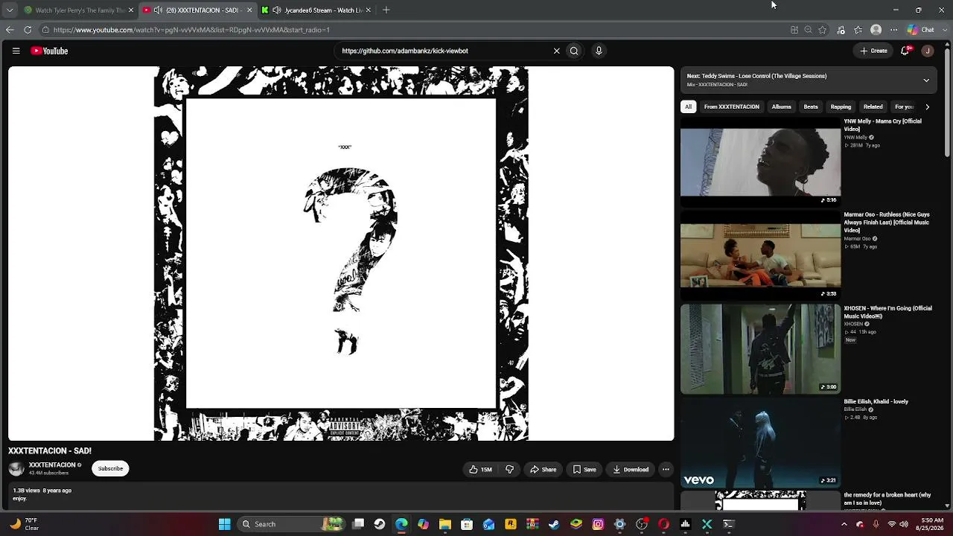Image resolution: width=953 pixels, height=536 pixels.
Task: Open the XXXTENTACION channel name link
Action: (x=52, y=465)
